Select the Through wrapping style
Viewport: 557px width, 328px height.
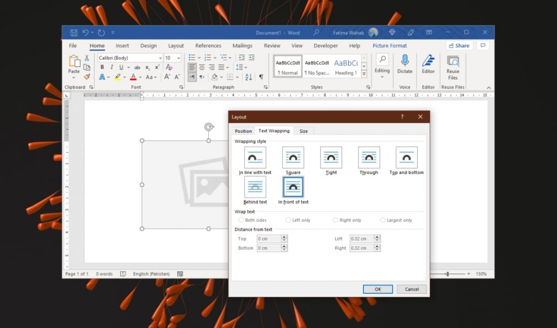[368, 158]
